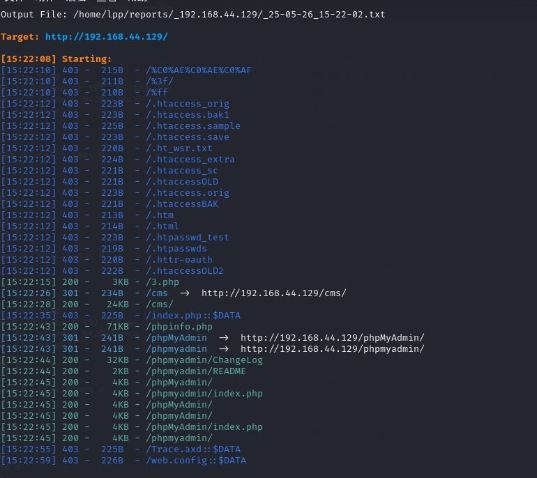Click the /web.config::$DATA path
This screenshot has height=478, width=537.
point(195,461)
